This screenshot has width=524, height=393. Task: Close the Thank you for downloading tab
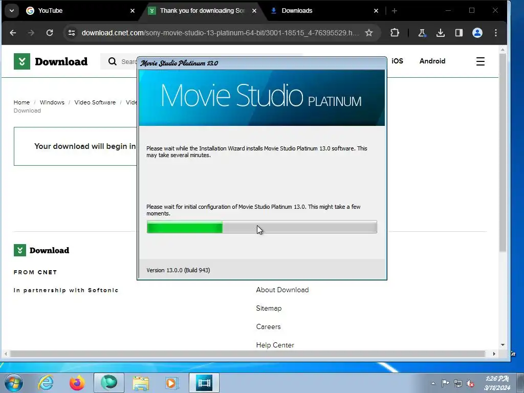click(254, 11)
